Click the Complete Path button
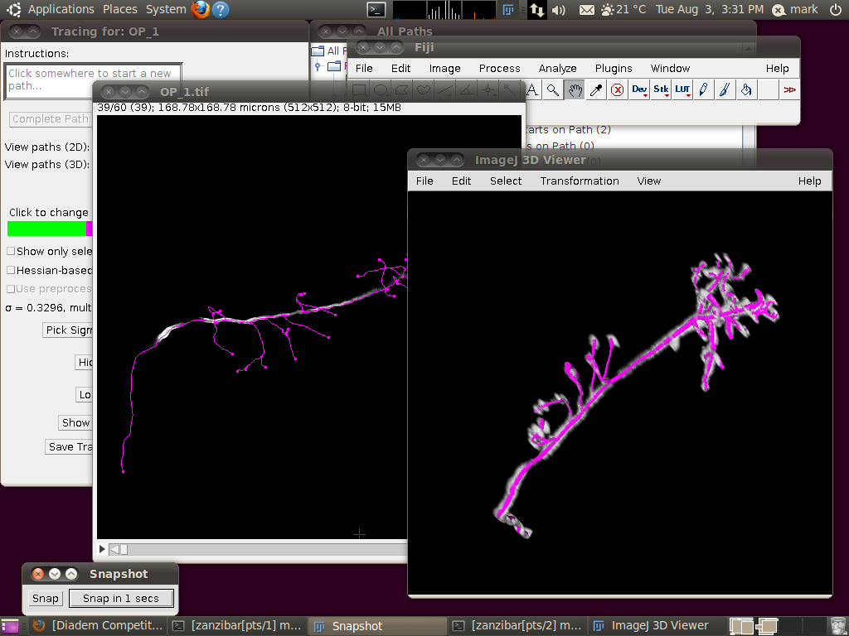The height and width of the screenshot is (636, 849). [51, 119]
